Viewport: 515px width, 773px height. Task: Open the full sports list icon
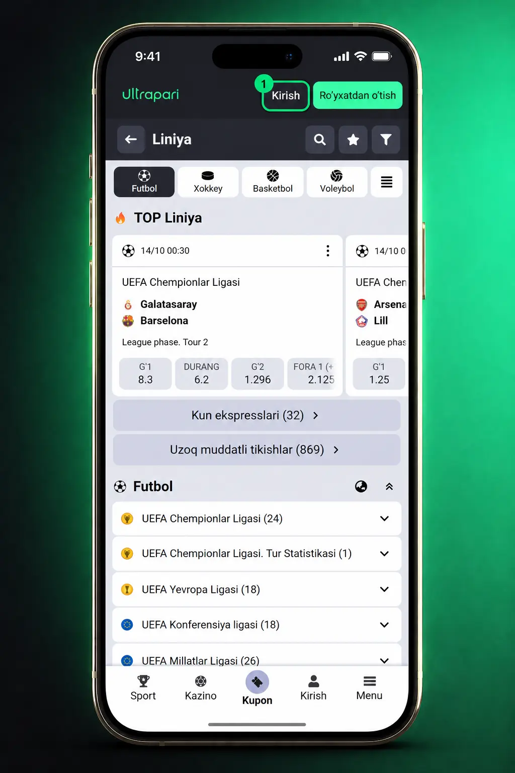pos(386,182)
